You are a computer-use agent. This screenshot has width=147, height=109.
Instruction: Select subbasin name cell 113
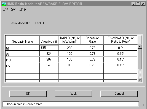(x=22, y=59)
